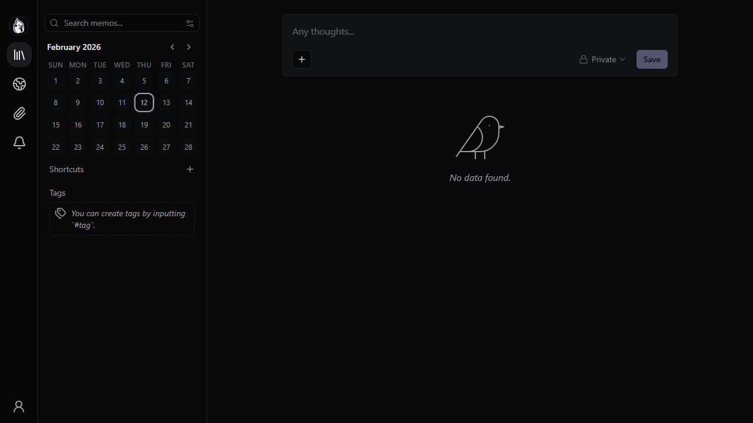
Task: Open the Attachments paperclip icon
Action: (x=19, y=113)
